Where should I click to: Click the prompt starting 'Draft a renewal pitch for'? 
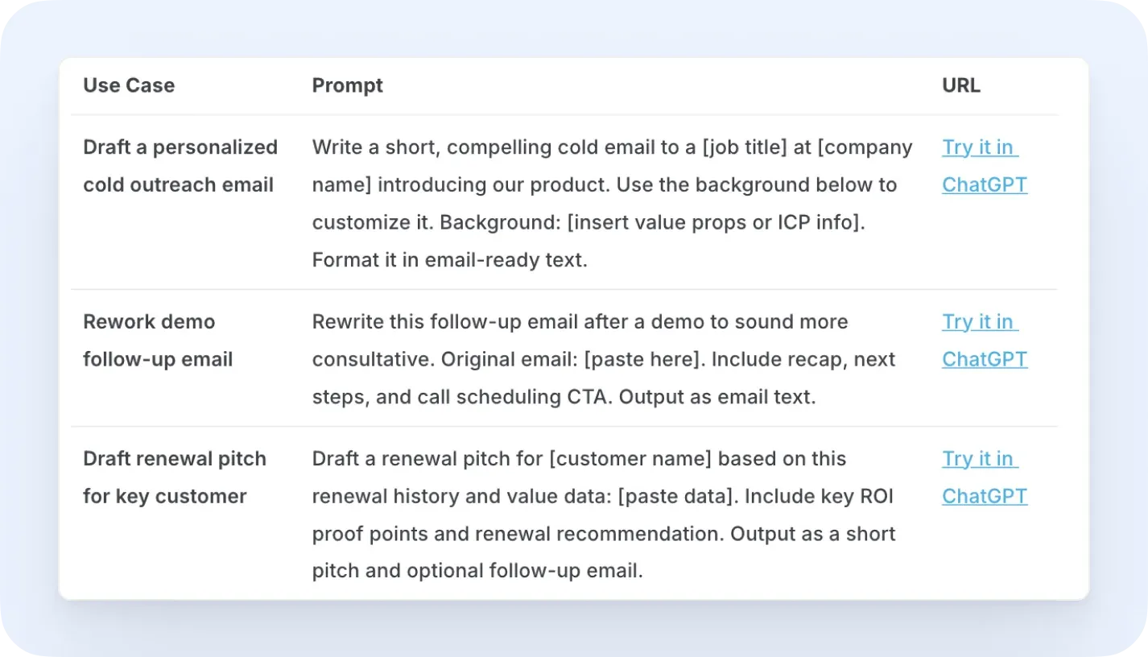[x=604, y=515]
